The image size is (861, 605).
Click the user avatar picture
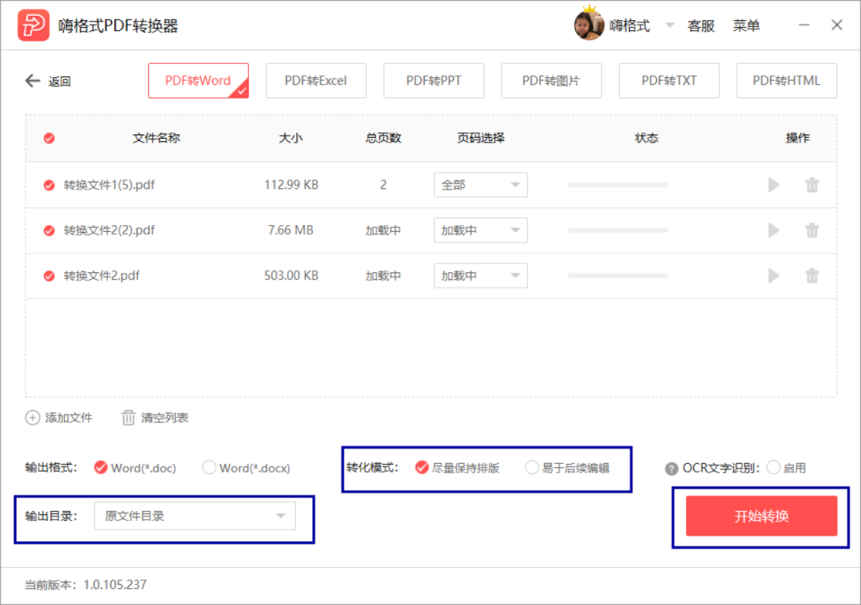point(589,25)
